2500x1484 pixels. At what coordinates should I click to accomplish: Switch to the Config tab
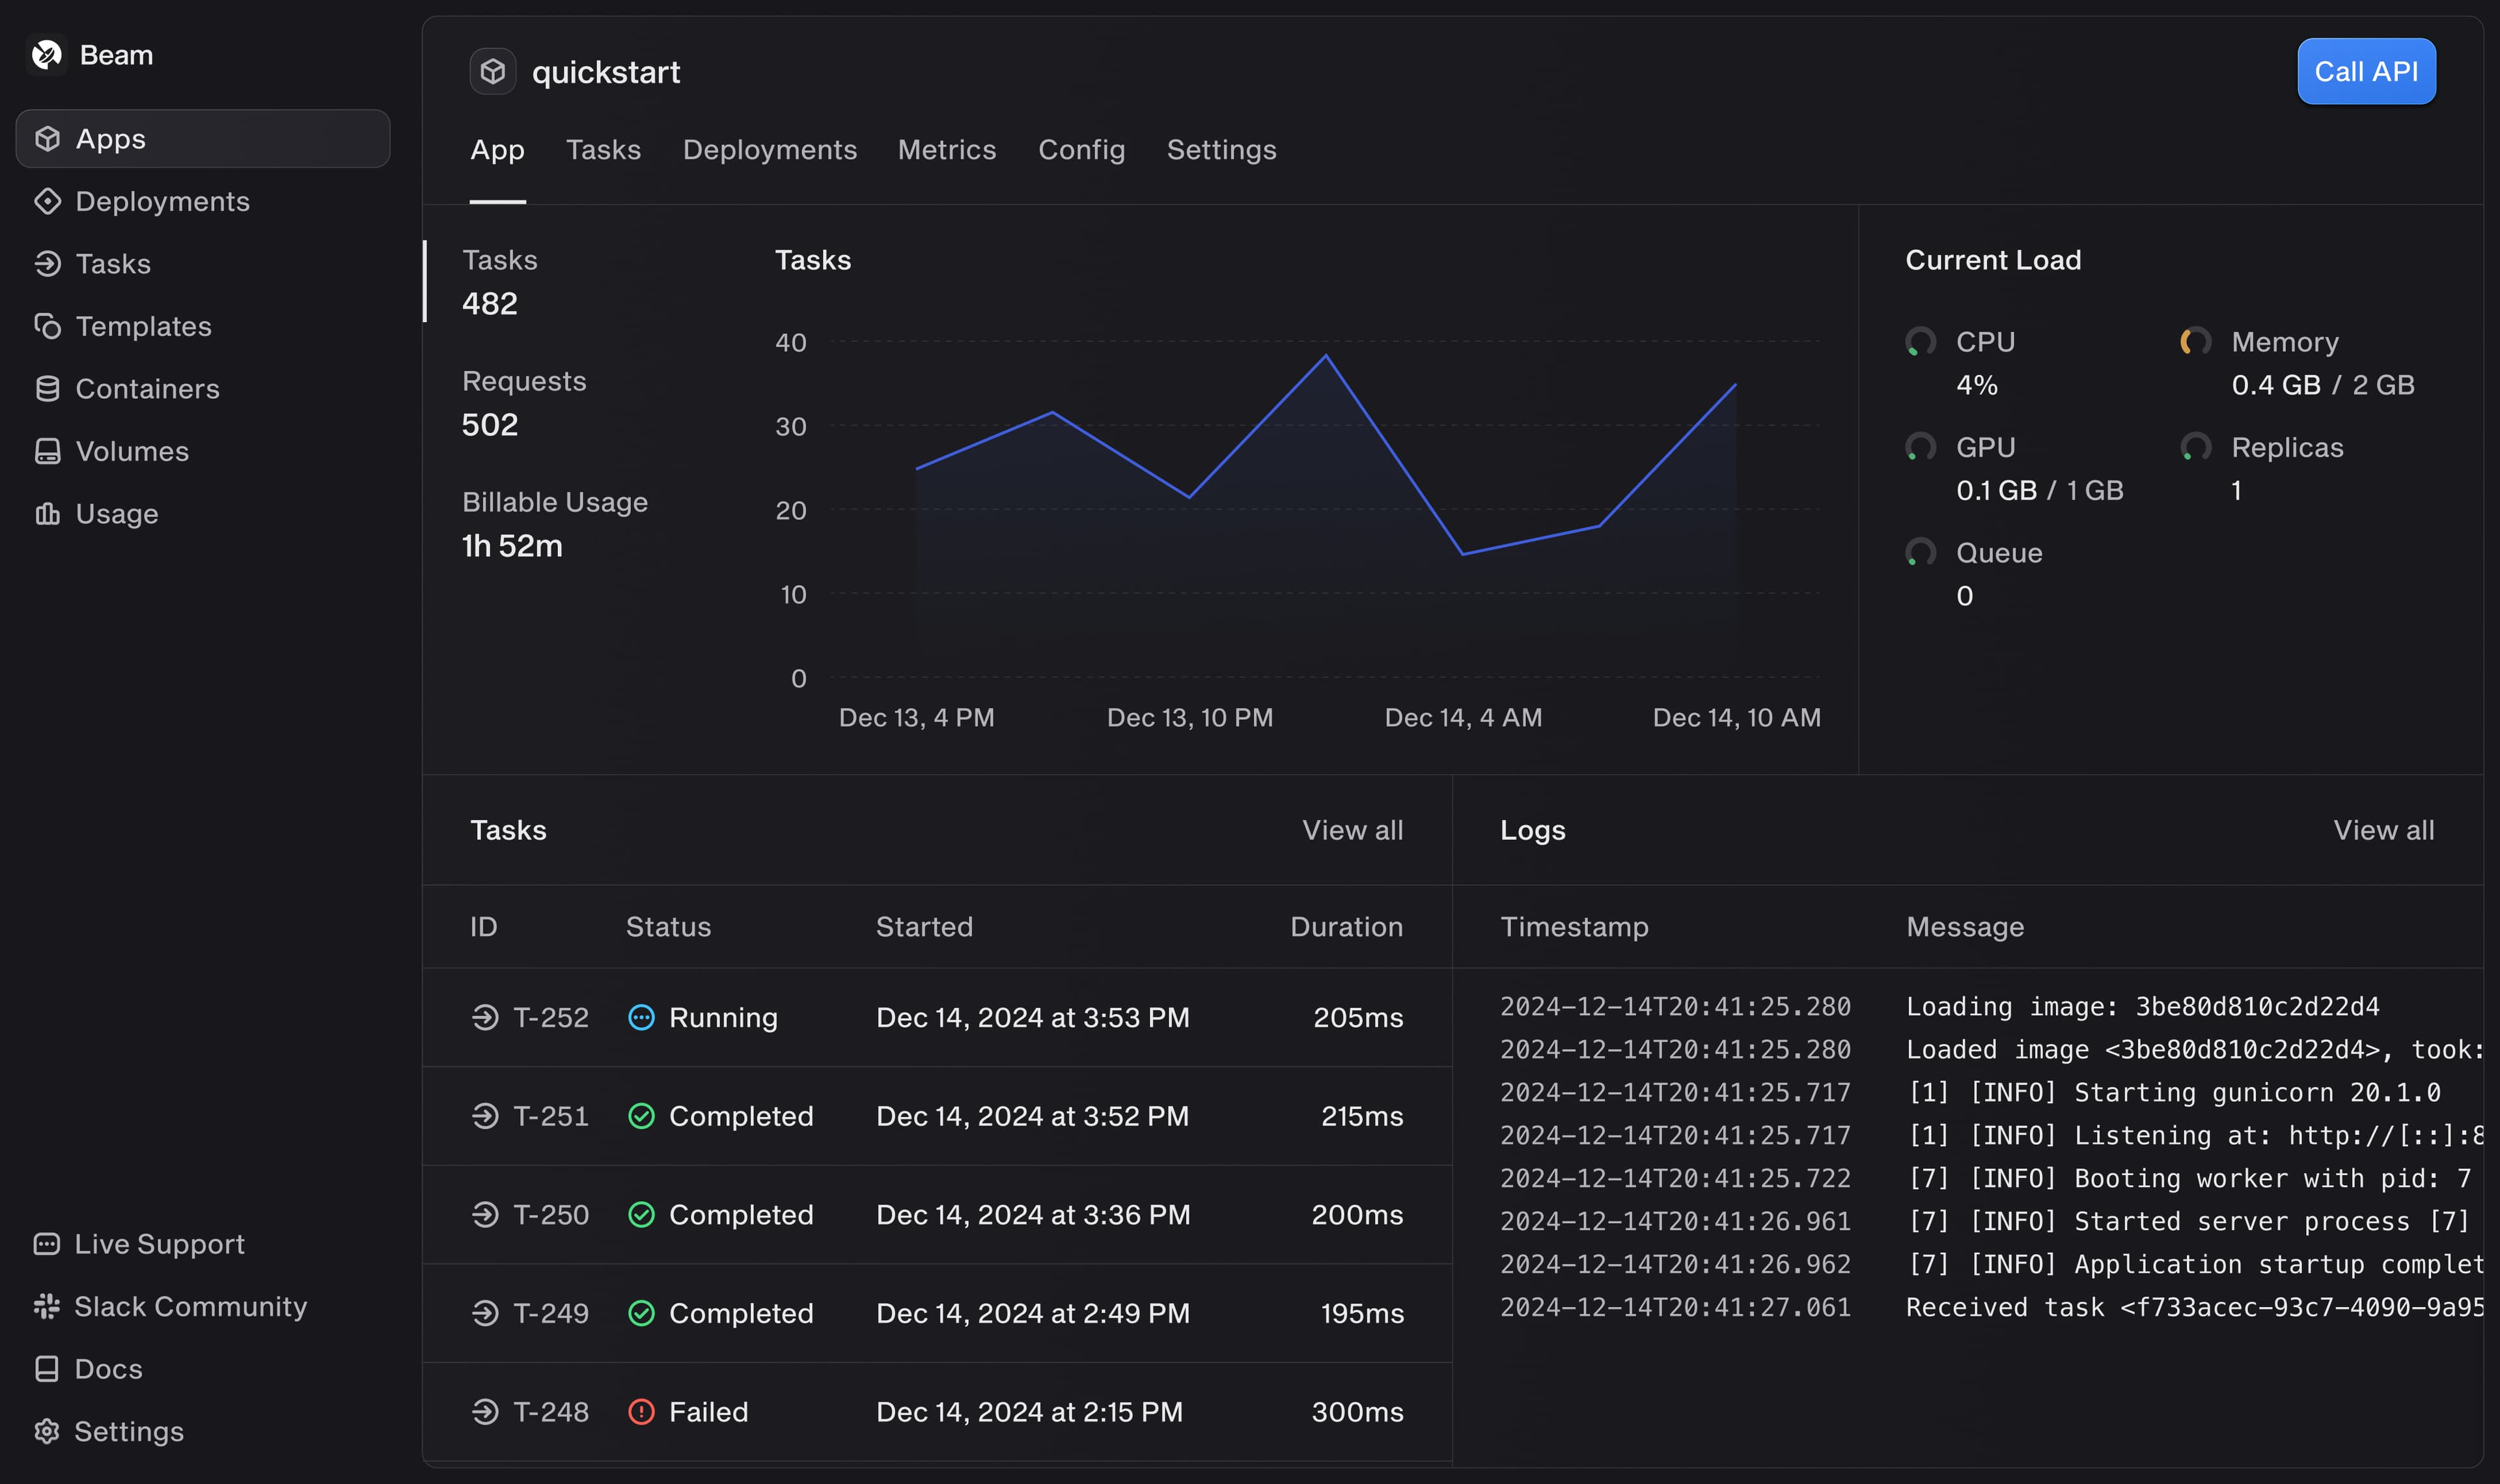[x=1081, y=150]
